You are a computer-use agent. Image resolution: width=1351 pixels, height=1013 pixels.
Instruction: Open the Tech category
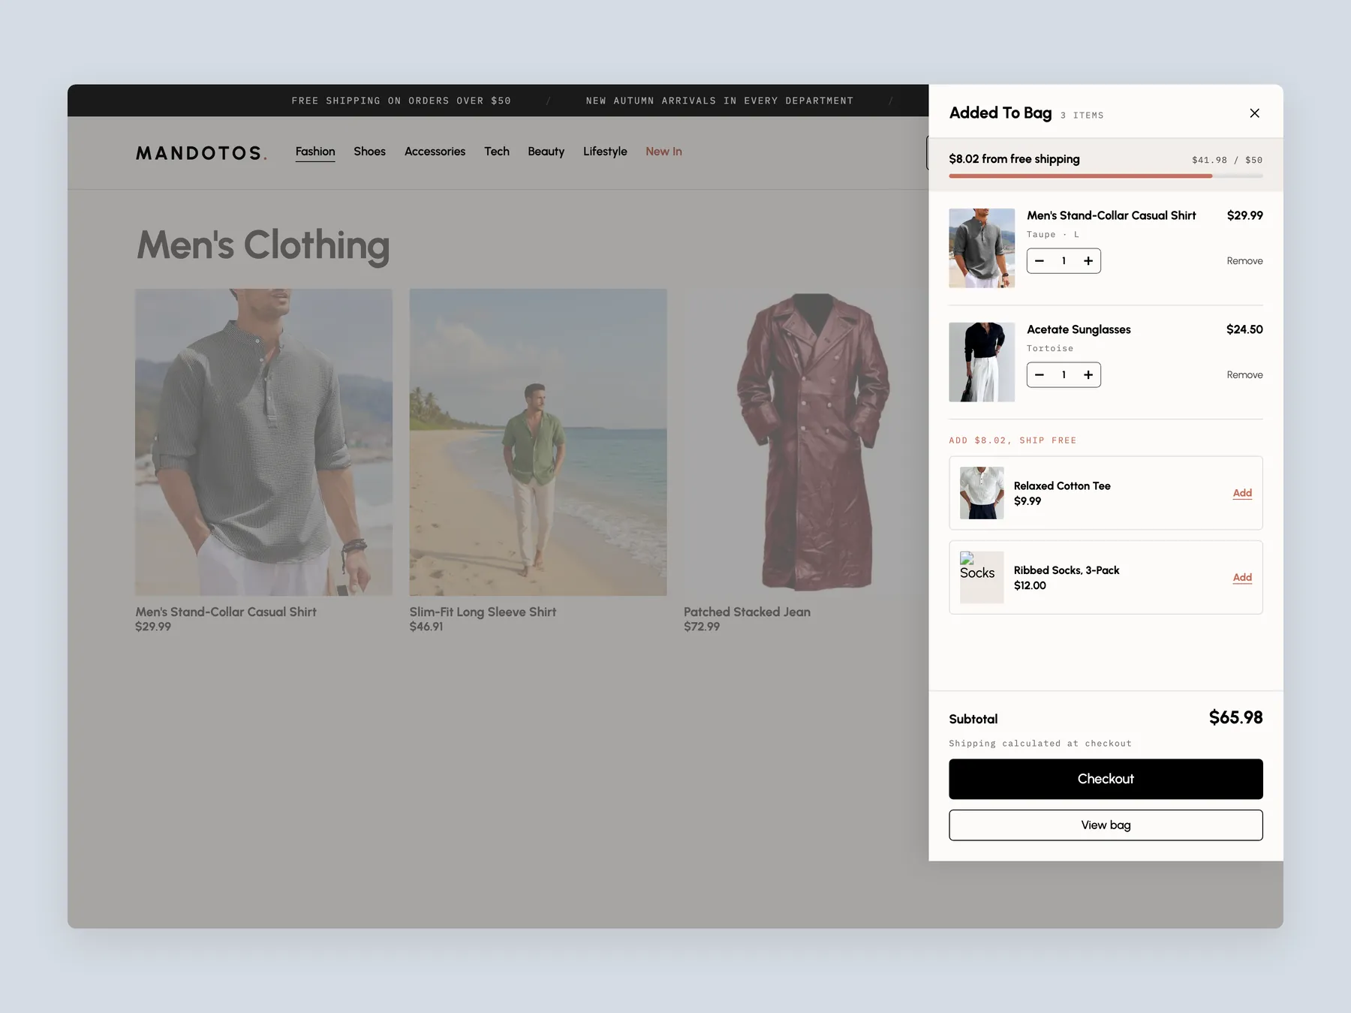(x=497, y=152)
